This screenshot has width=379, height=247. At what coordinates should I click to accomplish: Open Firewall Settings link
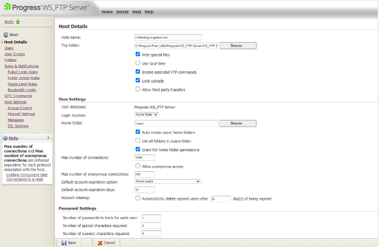(x=21, y=114)
